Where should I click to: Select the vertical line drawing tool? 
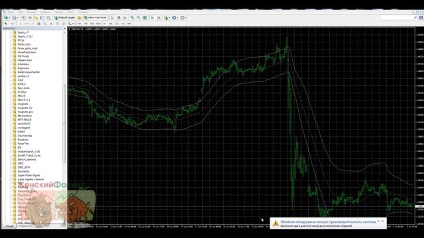click(x=20, y=24)
